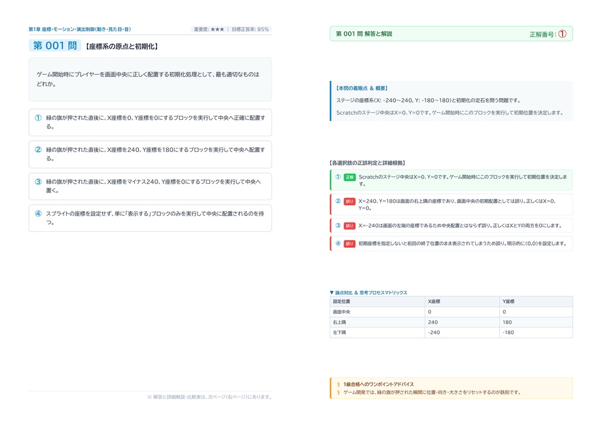The image size is (602, 425).
Task: Select the answer setting X to 240, Y to 180
Action: pos(150,154)
